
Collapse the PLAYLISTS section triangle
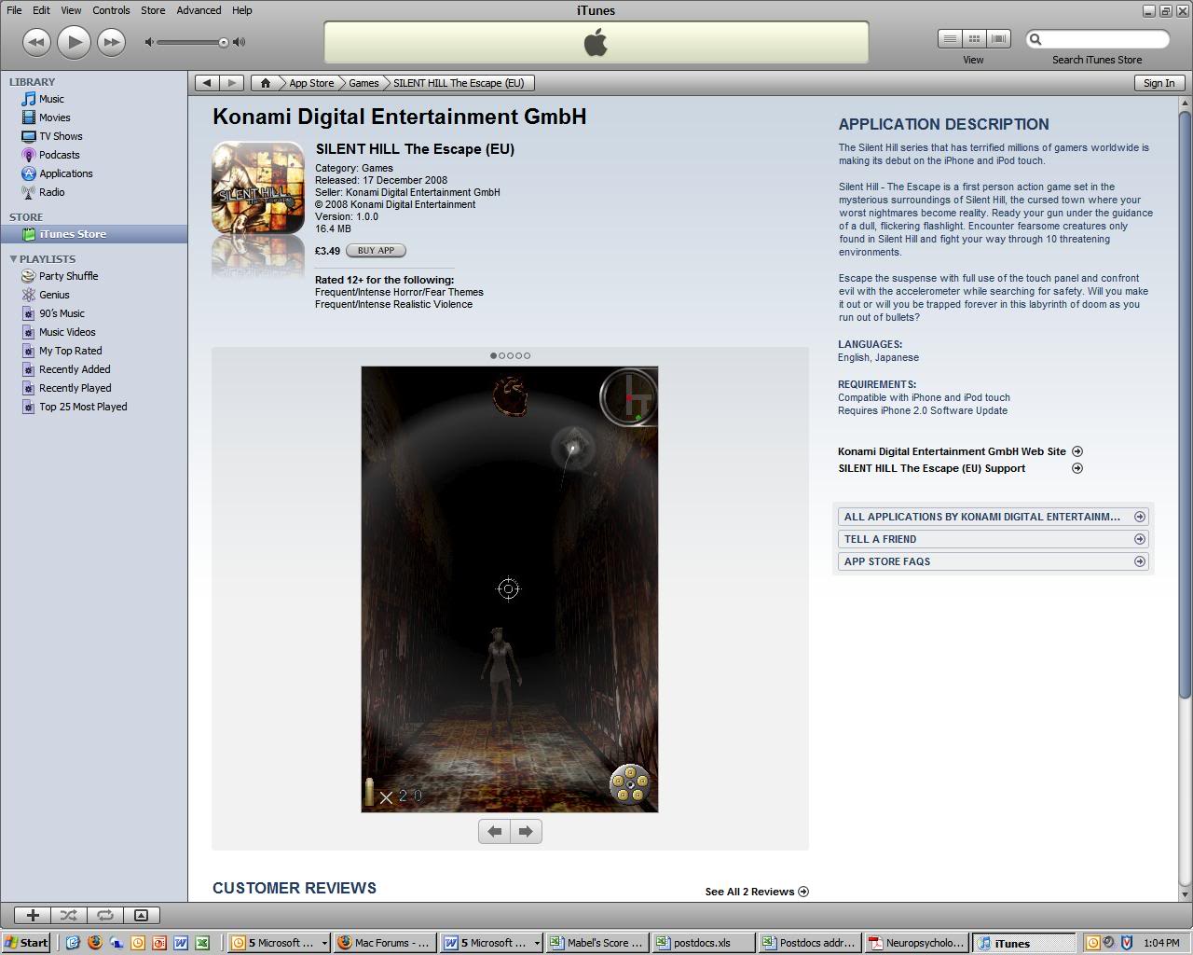click(x=13, y=258)
